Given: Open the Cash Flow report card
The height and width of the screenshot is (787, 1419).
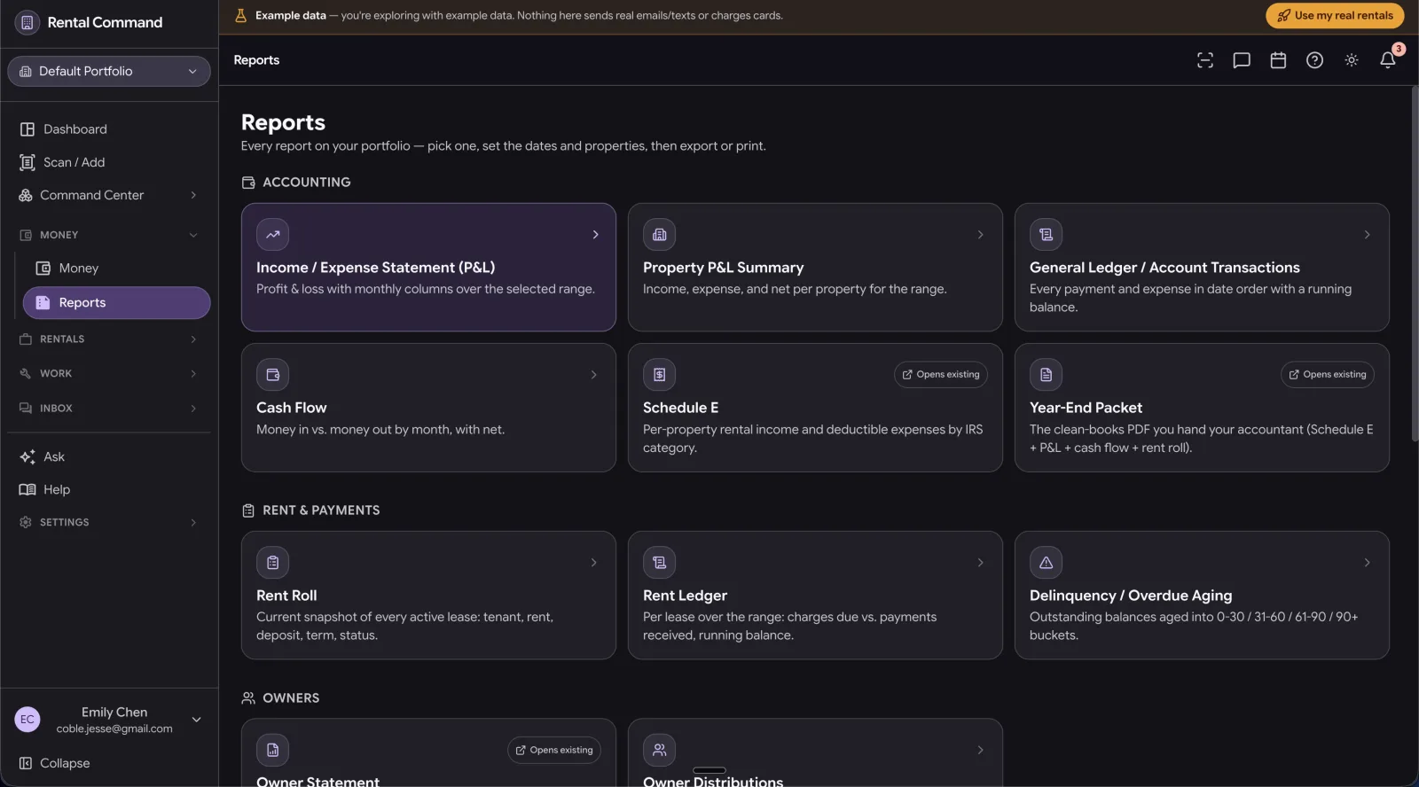Looking at the screenshot, I should [428, 408].
